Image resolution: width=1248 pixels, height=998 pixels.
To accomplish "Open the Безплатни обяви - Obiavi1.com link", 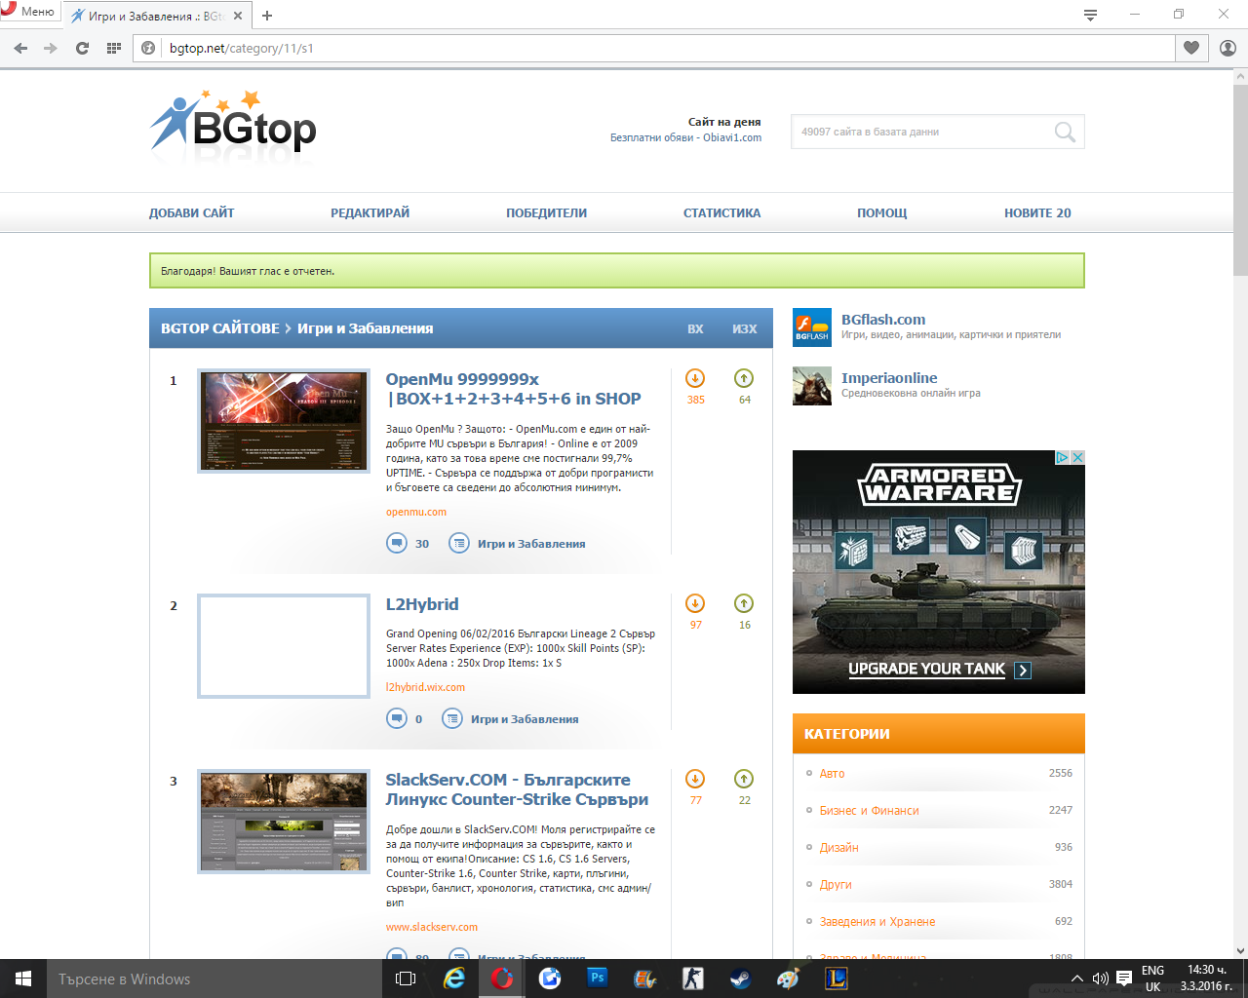I will pos(685,137).
